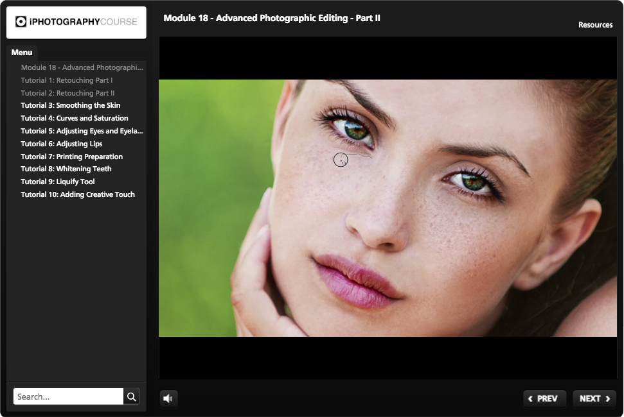The width and height of the screenshot is (624, 417).
Task: Open Tutorial 9: Liquify Tool
Action: [x=58, y=182]
